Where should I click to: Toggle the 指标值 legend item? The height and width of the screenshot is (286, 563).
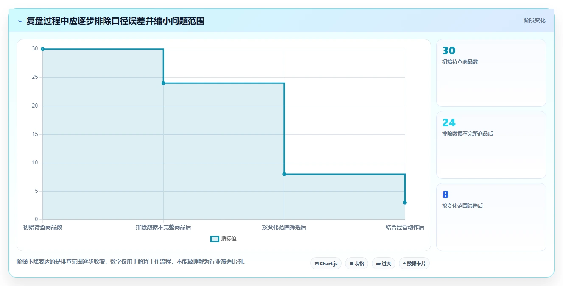click(224, 239)
